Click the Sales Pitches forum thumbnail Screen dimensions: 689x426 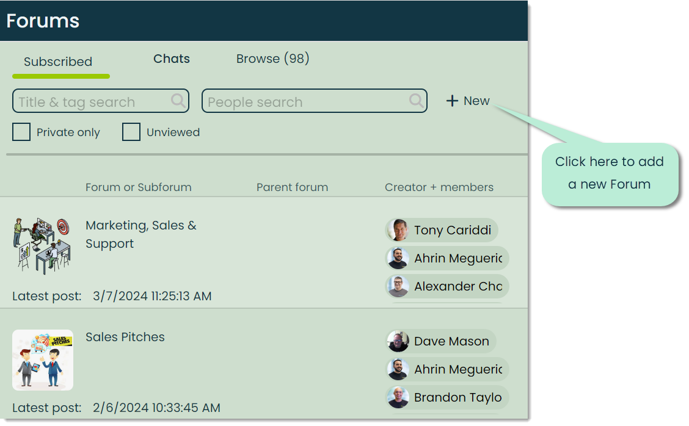[x=43, y=360]
